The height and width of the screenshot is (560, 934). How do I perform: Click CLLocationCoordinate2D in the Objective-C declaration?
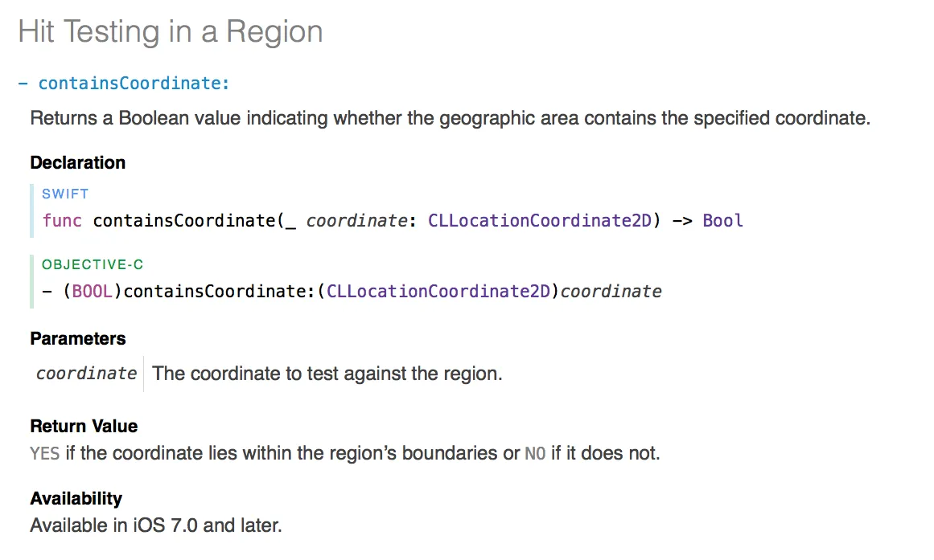point(438,292)
